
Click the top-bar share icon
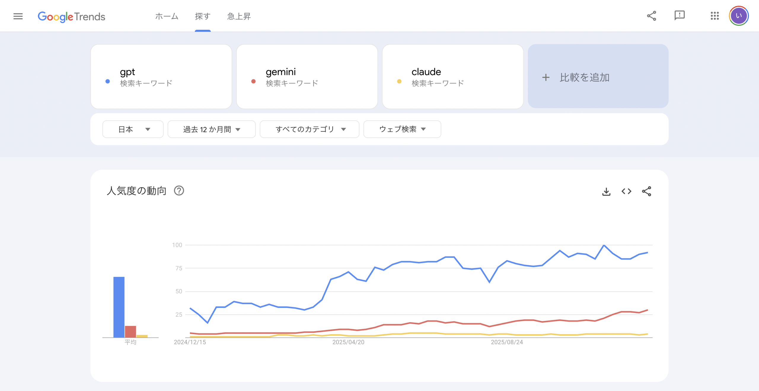pyautogui.click(x=651, y=16)
